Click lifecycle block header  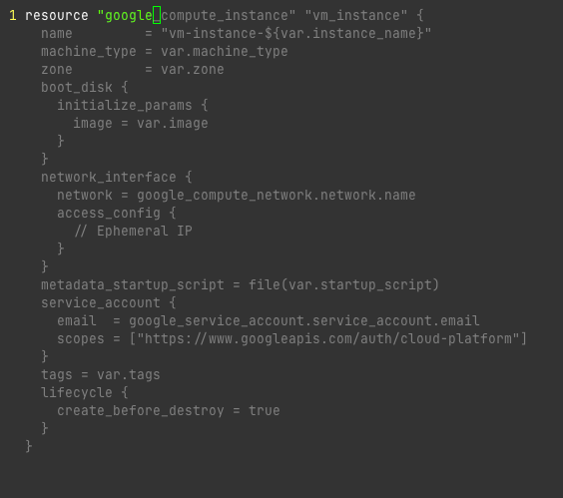click(x=85, y=392)
